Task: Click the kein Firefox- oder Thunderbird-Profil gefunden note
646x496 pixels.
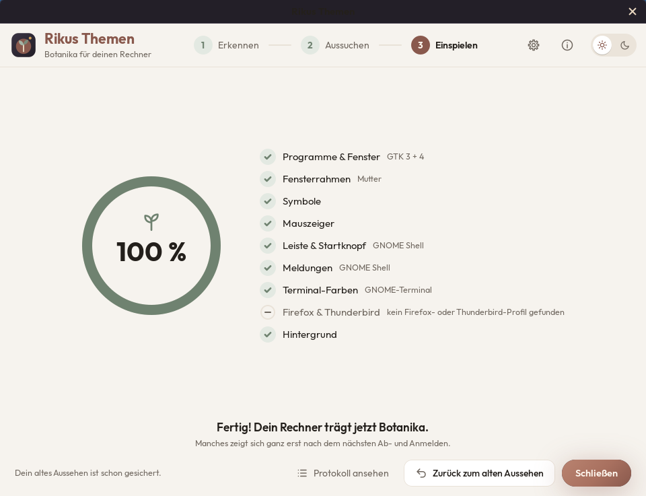Action: pos(476,312)
